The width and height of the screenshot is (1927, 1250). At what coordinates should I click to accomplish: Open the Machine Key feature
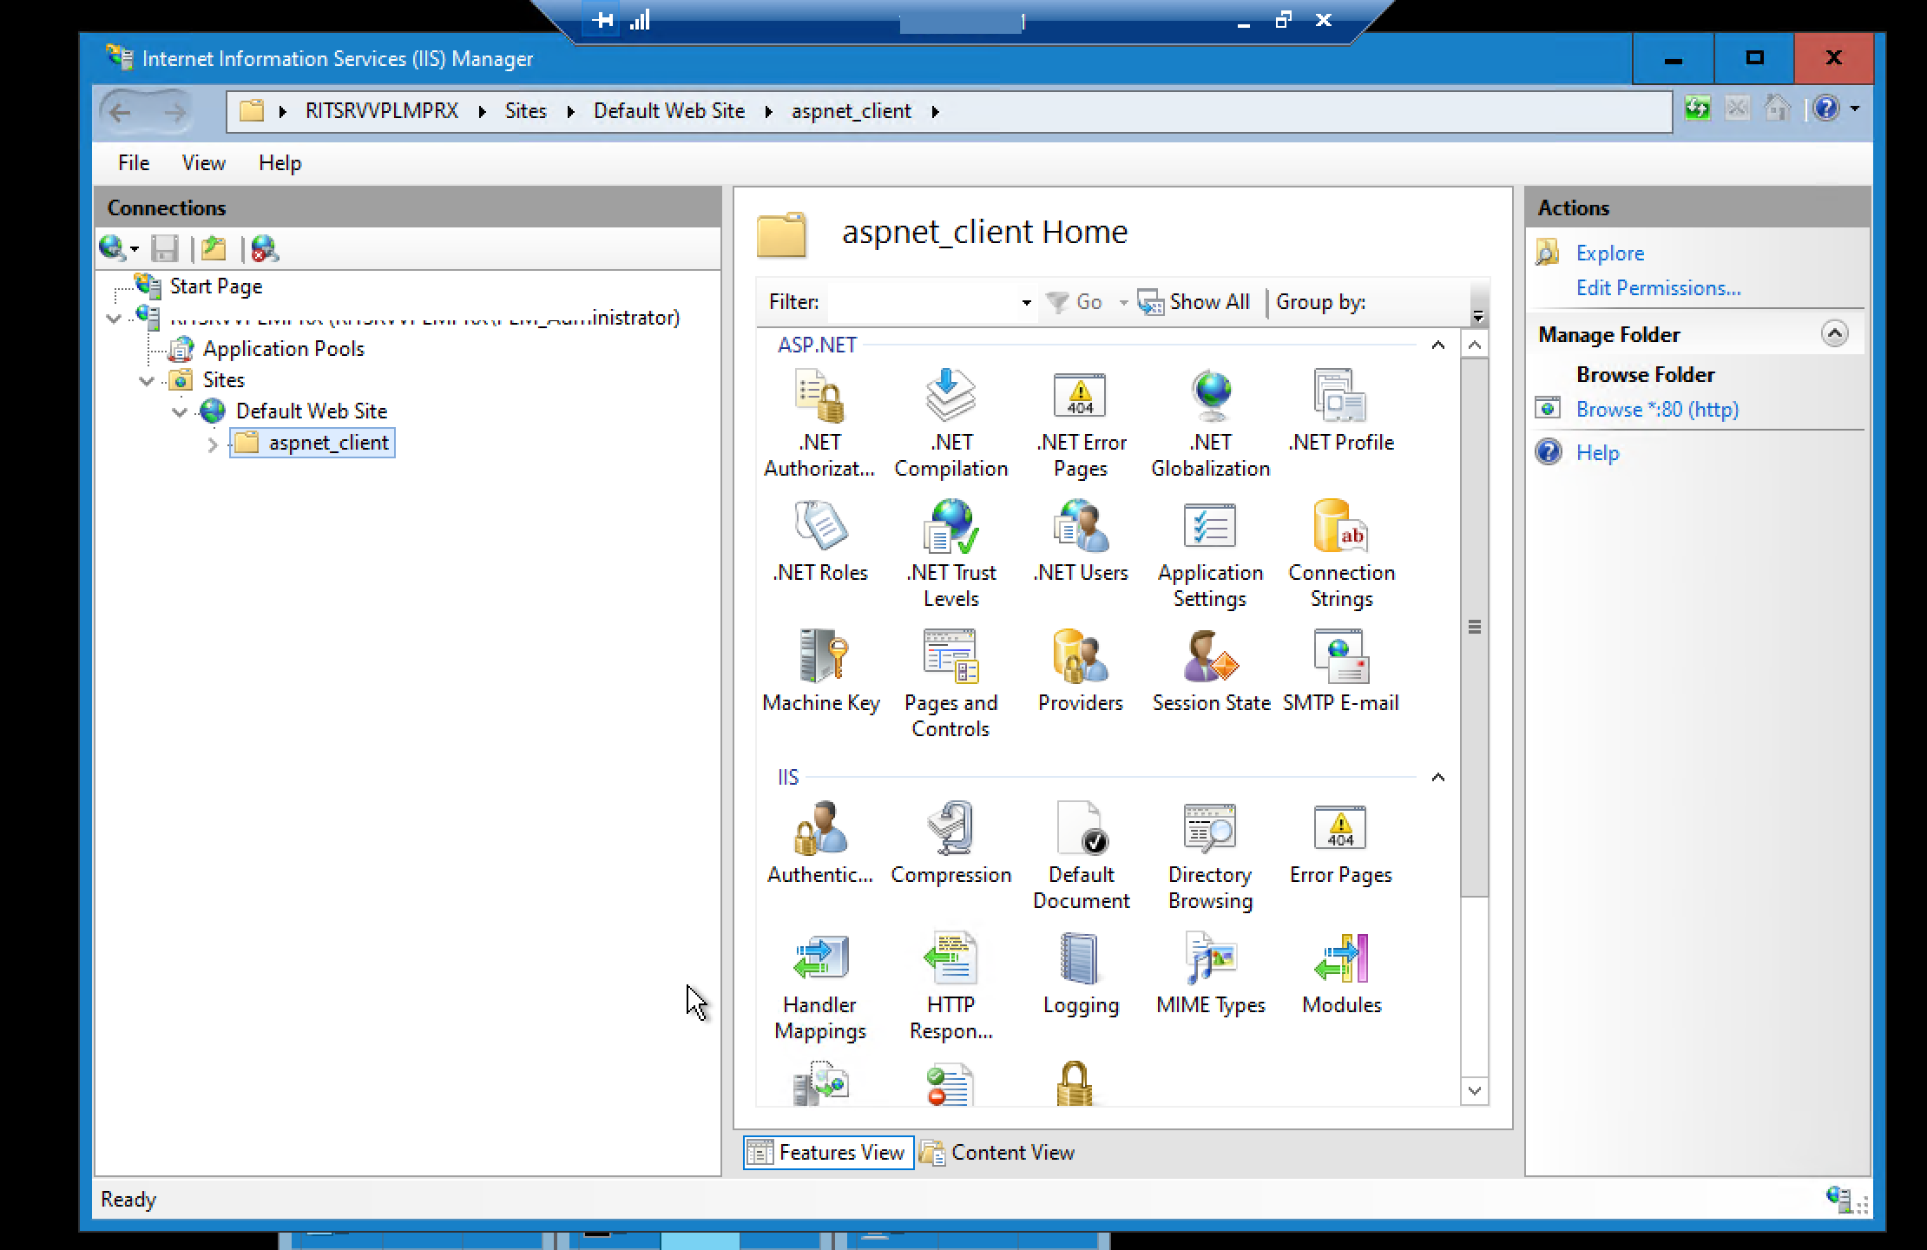pyautogui.click(x=821, y=673)
